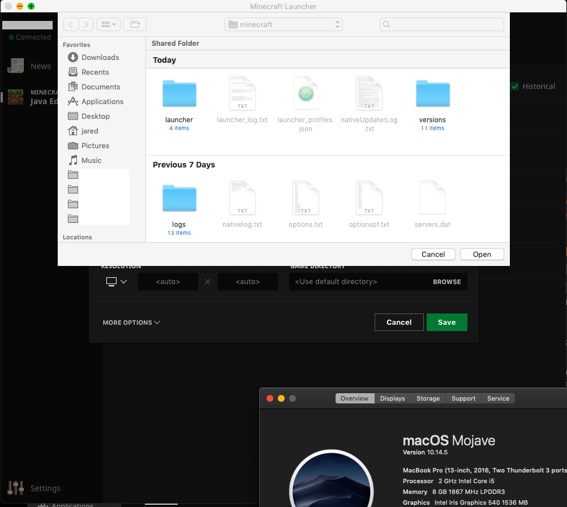This screenshot has height=507, width=567.
Task: Select the optionsof.txt file
Action: click(x=369, y=199)
